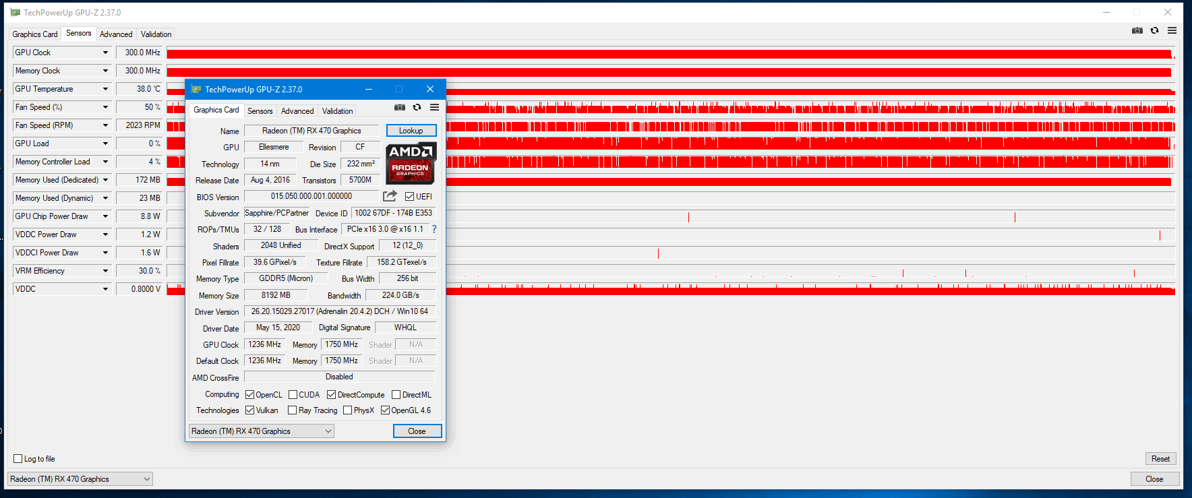Toggle the DirectML checkbox
This screenshot has width=1192, height=498.
396,395
